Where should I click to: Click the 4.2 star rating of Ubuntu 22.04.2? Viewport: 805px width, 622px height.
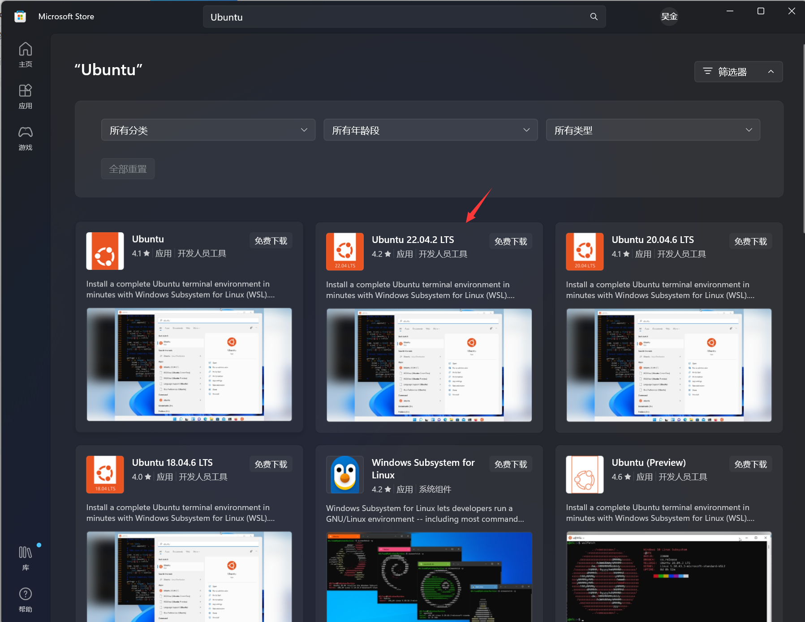click(381, 254)
